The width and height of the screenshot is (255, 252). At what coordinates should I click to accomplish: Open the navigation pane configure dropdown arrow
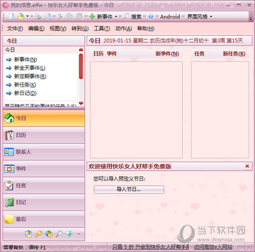tap(79, 234)
